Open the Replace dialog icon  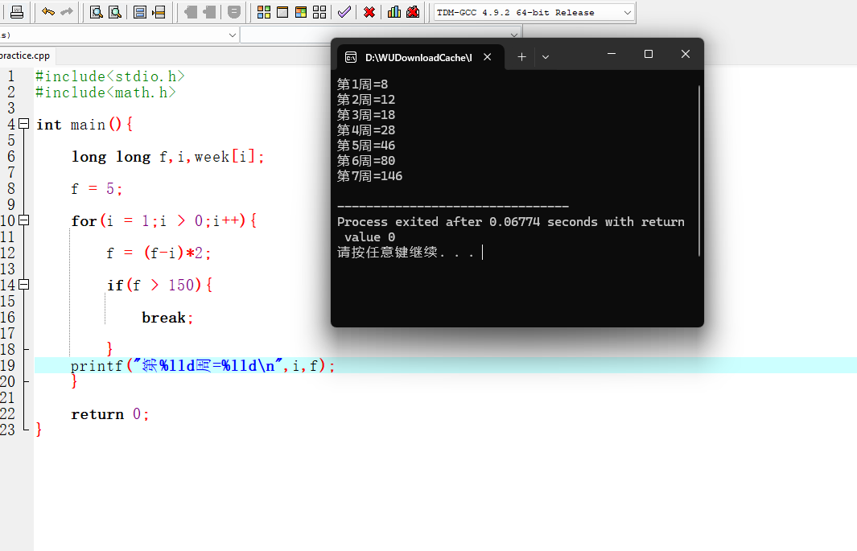pos(115,12)
